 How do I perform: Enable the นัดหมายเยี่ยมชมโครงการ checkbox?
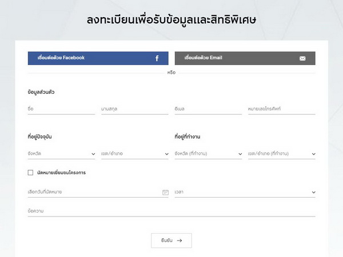pos(30,172)
